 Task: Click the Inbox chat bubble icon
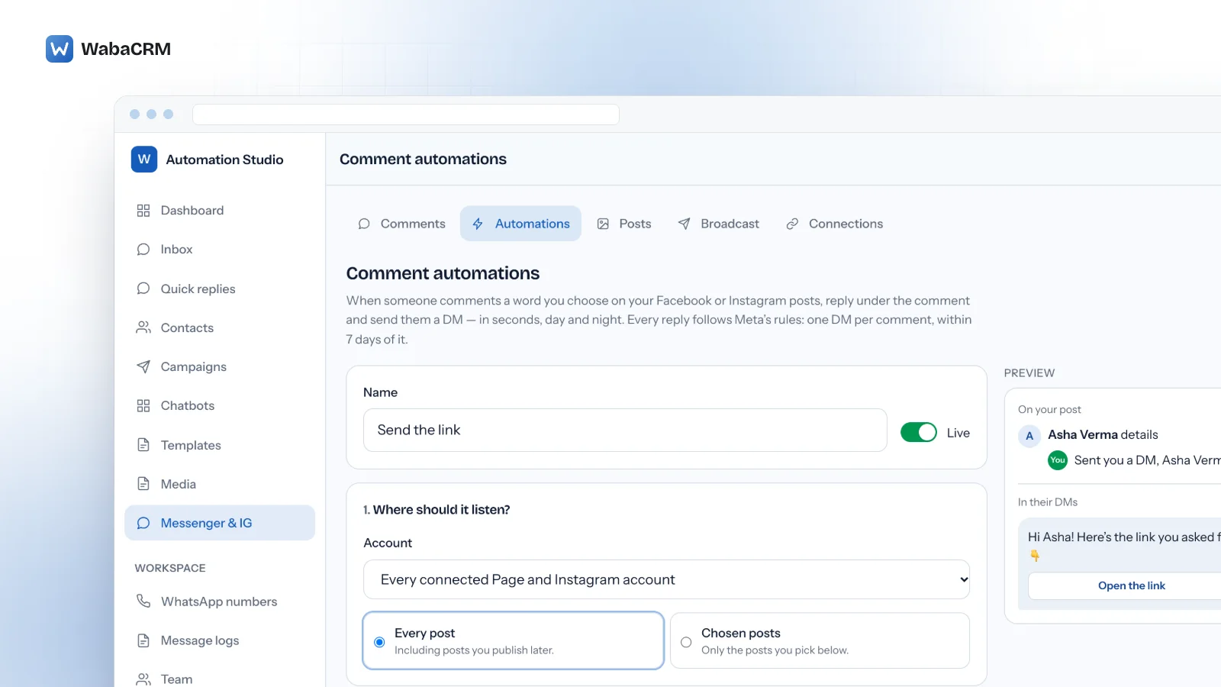coord(143,250)
